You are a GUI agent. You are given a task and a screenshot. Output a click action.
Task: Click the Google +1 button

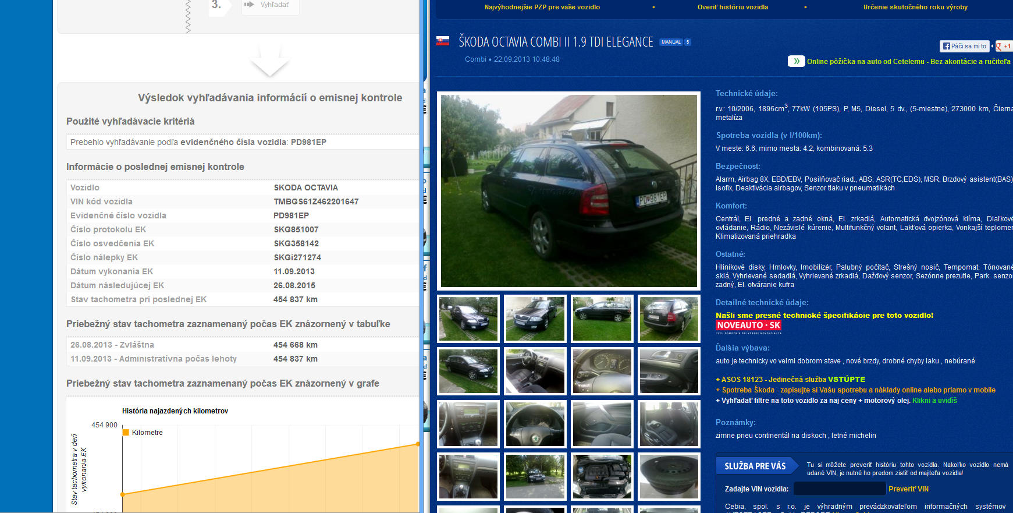[1004, 47]
